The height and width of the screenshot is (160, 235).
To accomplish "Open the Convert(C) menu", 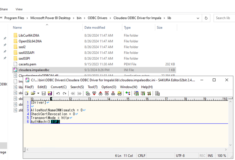I will (59, 87).
